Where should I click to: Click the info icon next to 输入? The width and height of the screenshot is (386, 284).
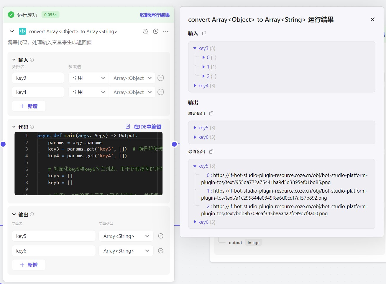pos(32,60)
